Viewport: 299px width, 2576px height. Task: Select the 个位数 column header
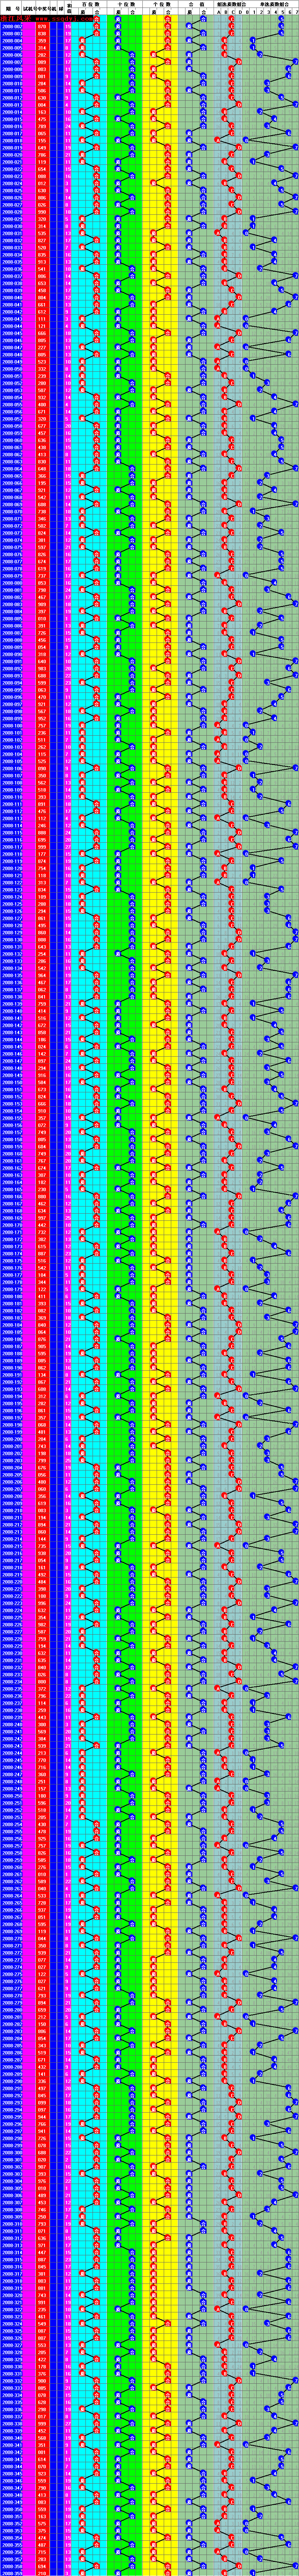[160, 5]
